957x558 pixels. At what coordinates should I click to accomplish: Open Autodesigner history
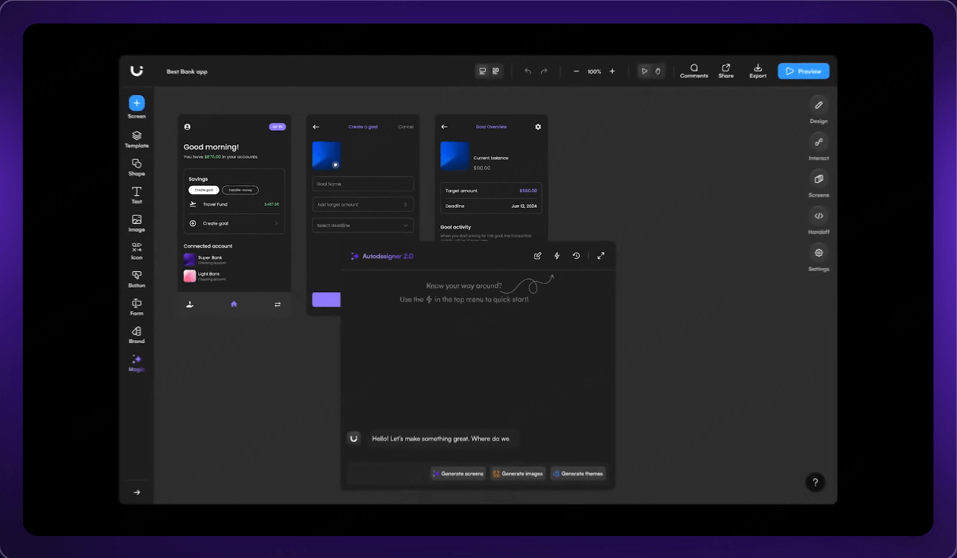576,256
